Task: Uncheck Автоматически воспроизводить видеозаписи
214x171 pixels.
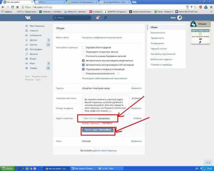Action: [x=83, y=61]
